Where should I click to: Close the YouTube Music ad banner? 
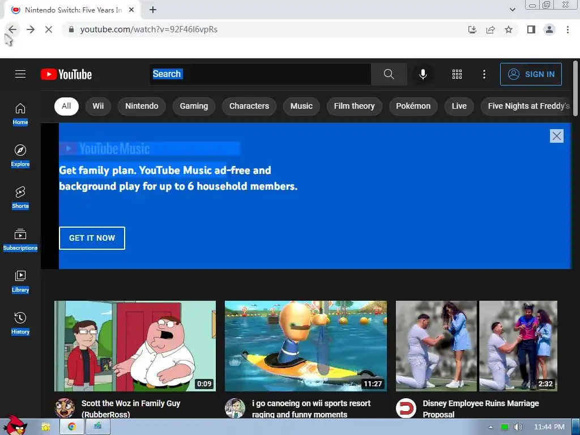556,136
